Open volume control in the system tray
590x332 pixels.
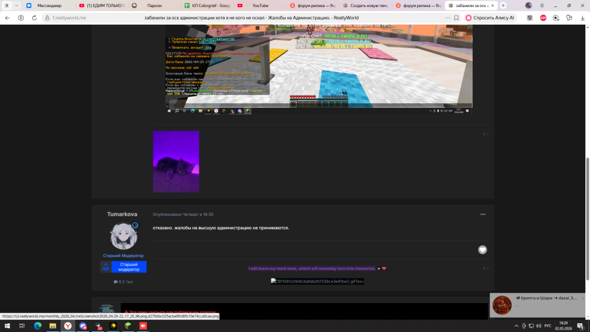pyautogui.click(x=539, y=326)
